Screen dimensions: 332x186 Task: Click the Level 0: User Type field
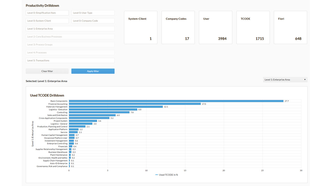click(93, 13)
